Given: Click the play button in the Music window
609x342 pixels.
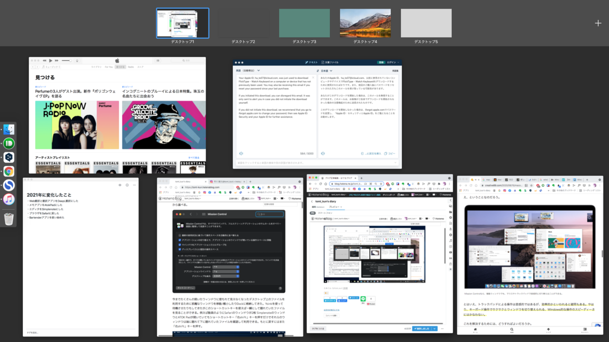Looking at the screenshot, I should pos(51,61).
